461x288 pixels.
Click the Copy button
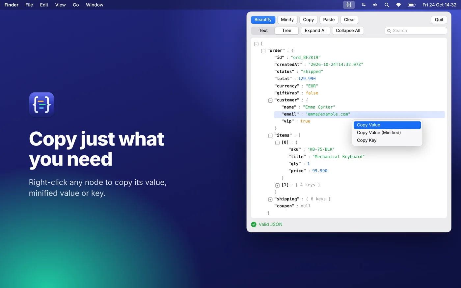pyautogui.click(x=309, y=20)
